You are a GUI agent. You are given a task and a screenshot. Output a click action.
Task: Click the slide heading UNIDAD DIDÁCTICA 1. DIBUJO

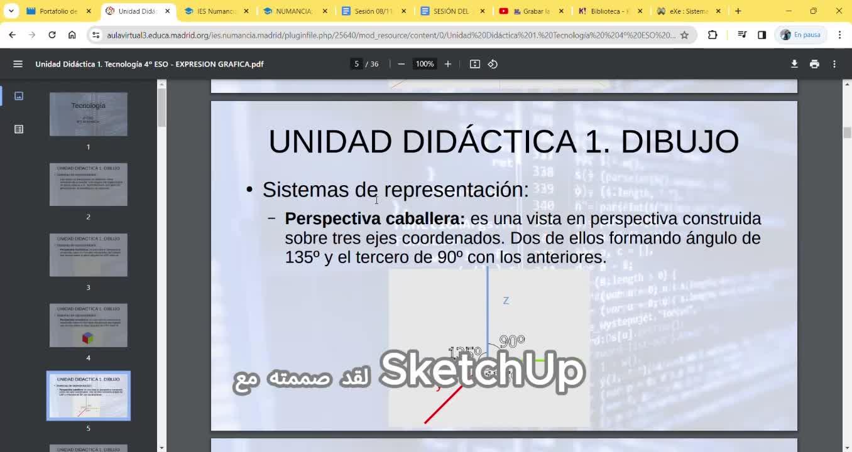coord(504,141)
